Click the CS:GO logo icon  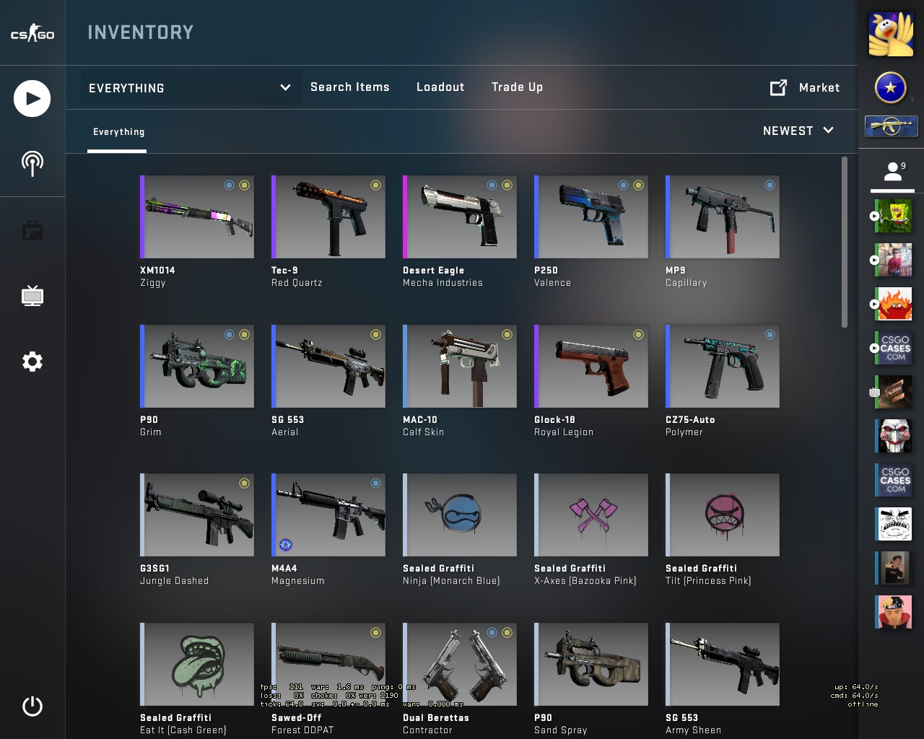(x=32, y=33)
